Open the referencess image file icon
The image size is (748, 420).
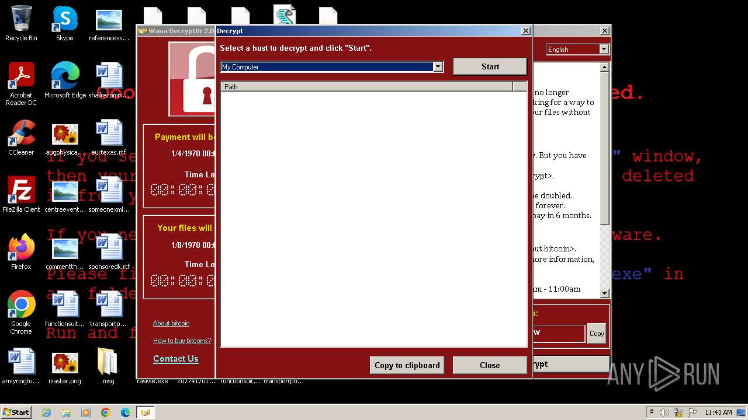(109, 23)
